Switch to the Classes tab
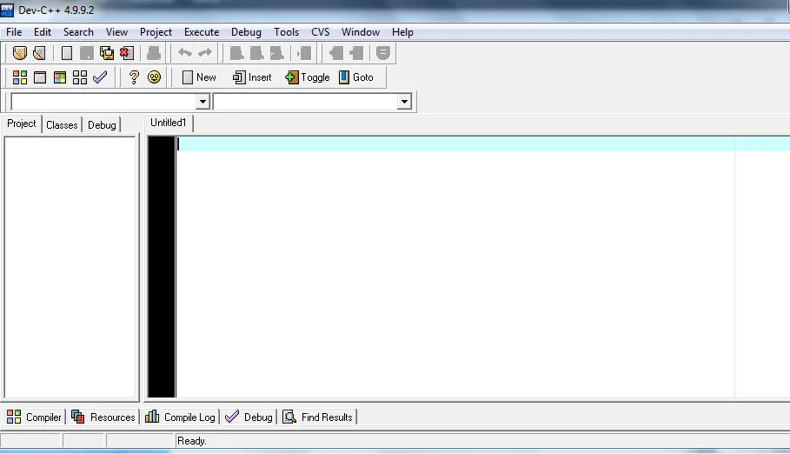This screenshot has height=454, width=790. click(x=62, y=125)
